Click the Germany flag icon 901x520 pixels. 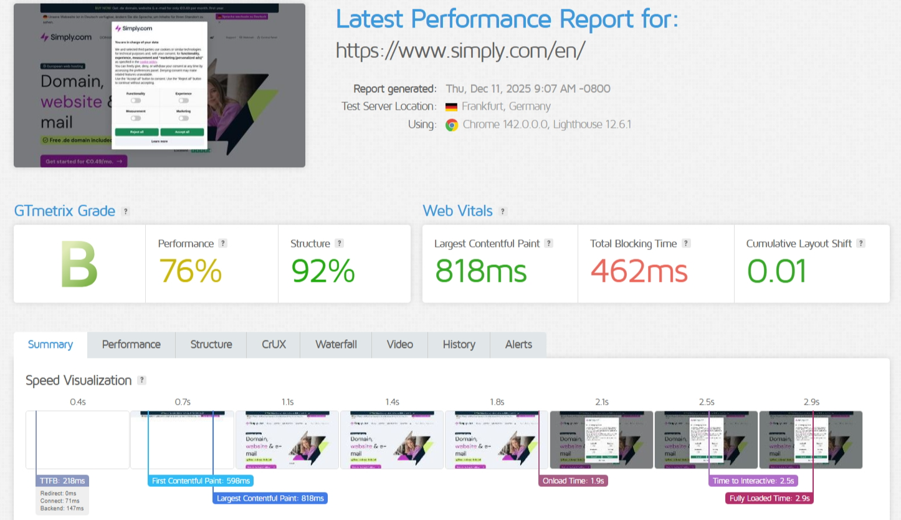click(452, 107)
